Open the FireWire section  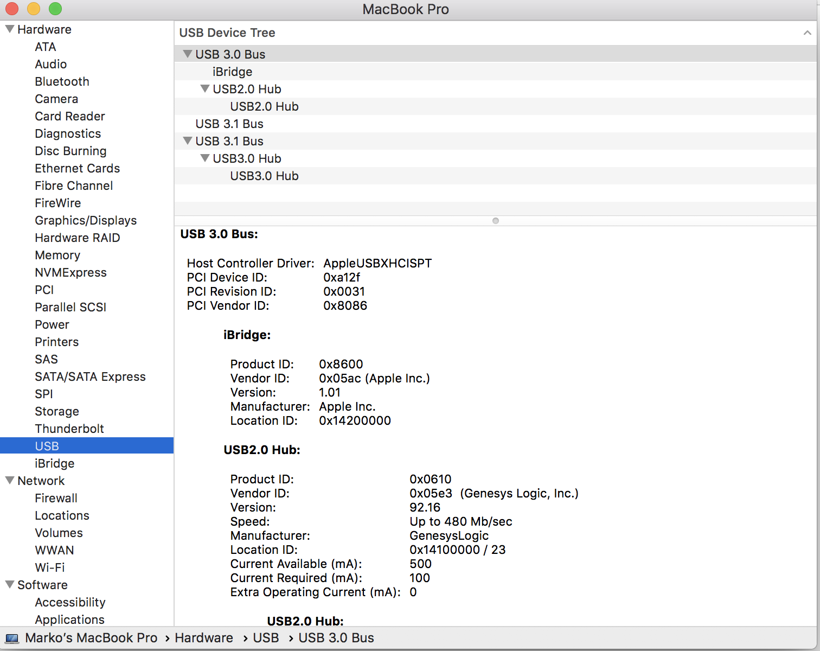tap(58, 203)
